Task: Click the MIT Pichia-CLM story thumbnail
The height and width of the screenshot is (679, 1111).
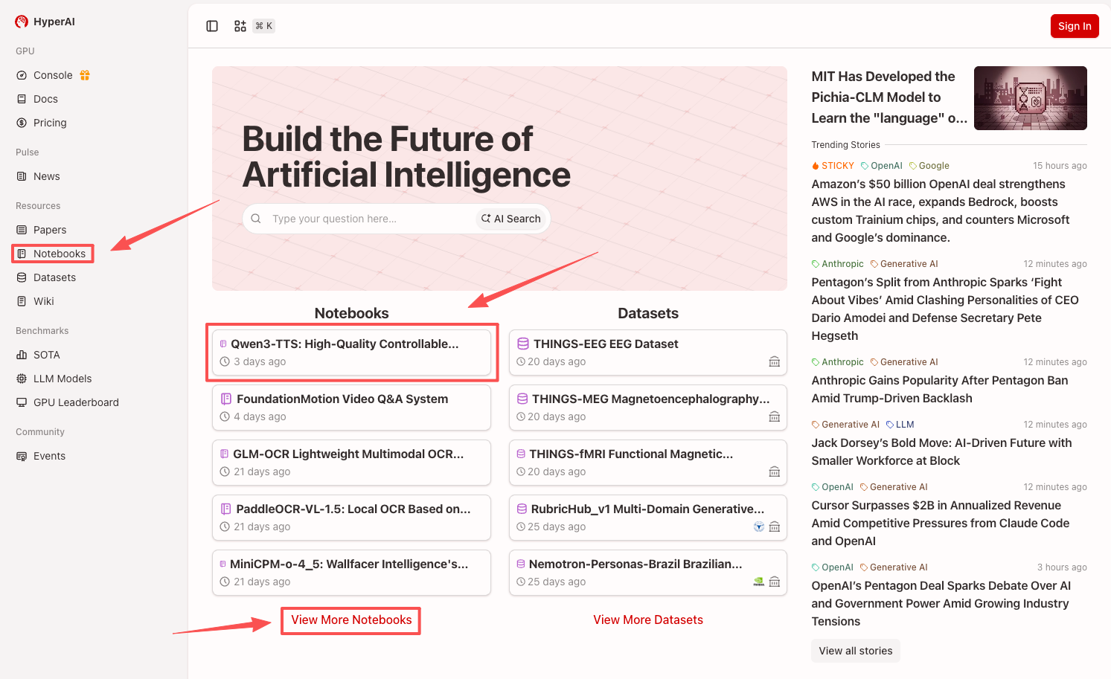Action: click(x=1030, y=98)
